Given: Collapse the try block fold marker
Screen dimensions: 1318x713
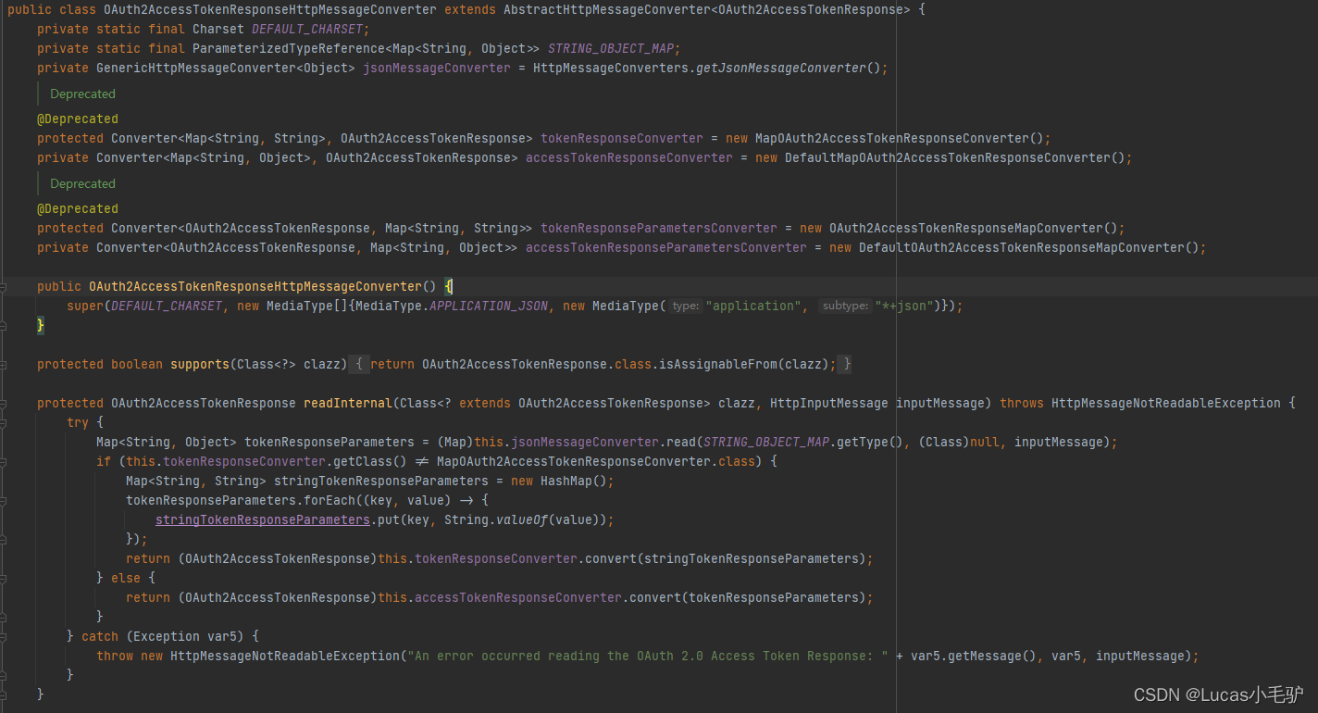Looking at the screenshot, I should point(4,423).
